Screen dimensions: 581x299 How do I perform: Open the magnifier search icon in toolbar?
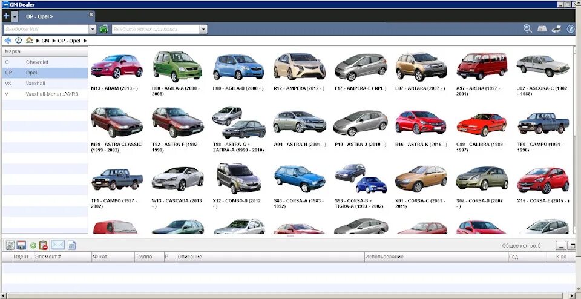[527, 29]
